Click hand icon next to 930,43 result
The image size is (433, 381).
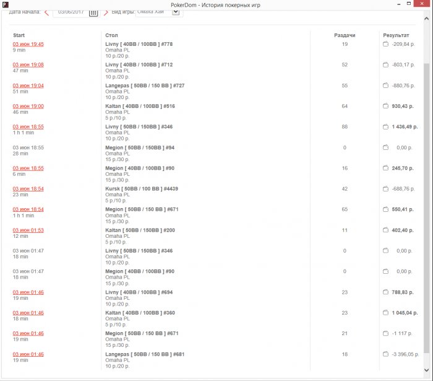click(x=385, y=107)
